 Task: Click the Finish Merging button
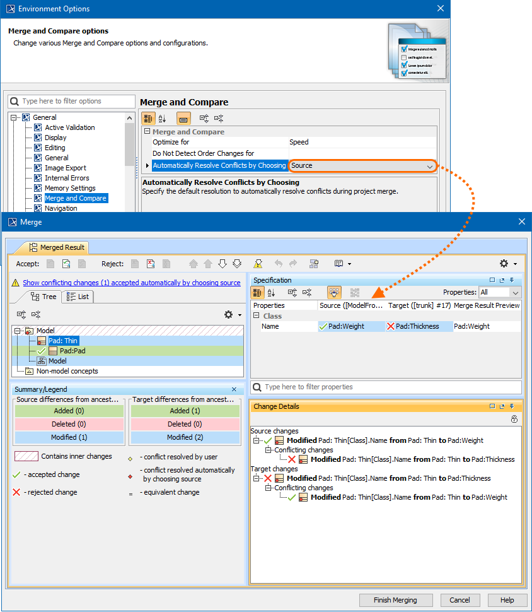pyautogui.click(x=395, y=600)
